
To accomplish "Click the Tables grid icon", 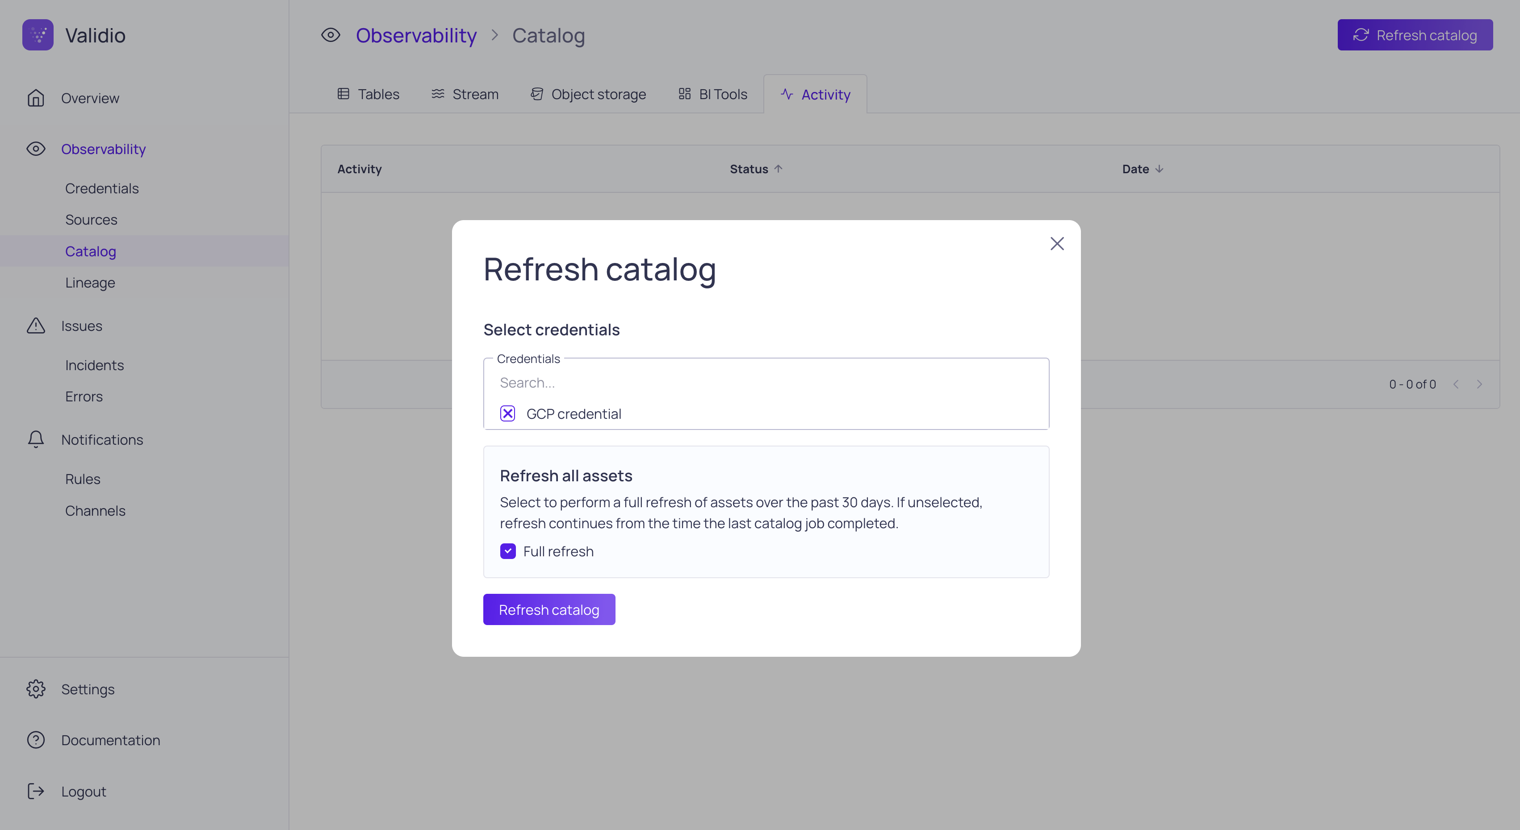I will [x=343, y=94].
